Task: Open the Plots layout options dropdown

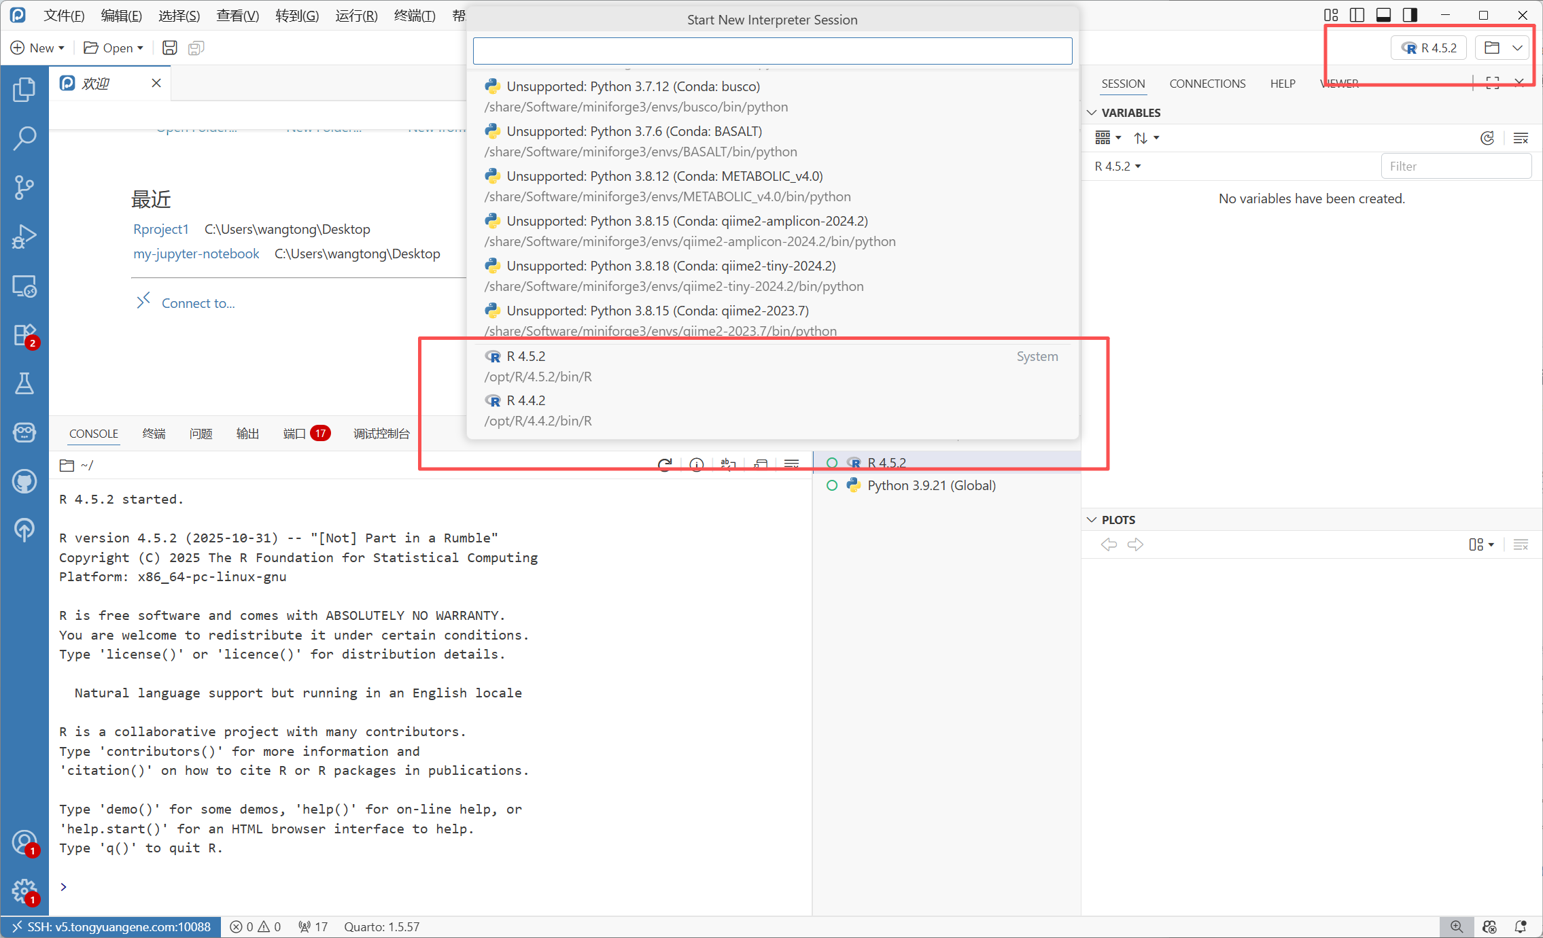Action: pyautogui.click(x=1481, y=544)
